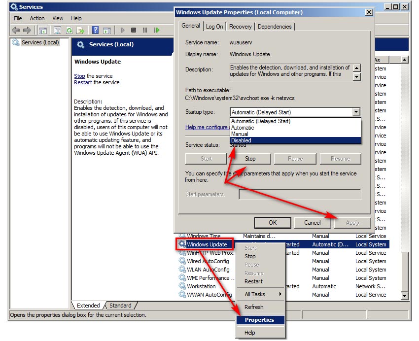
Task: Click the Export List toolbar icon
Action: 80,30
